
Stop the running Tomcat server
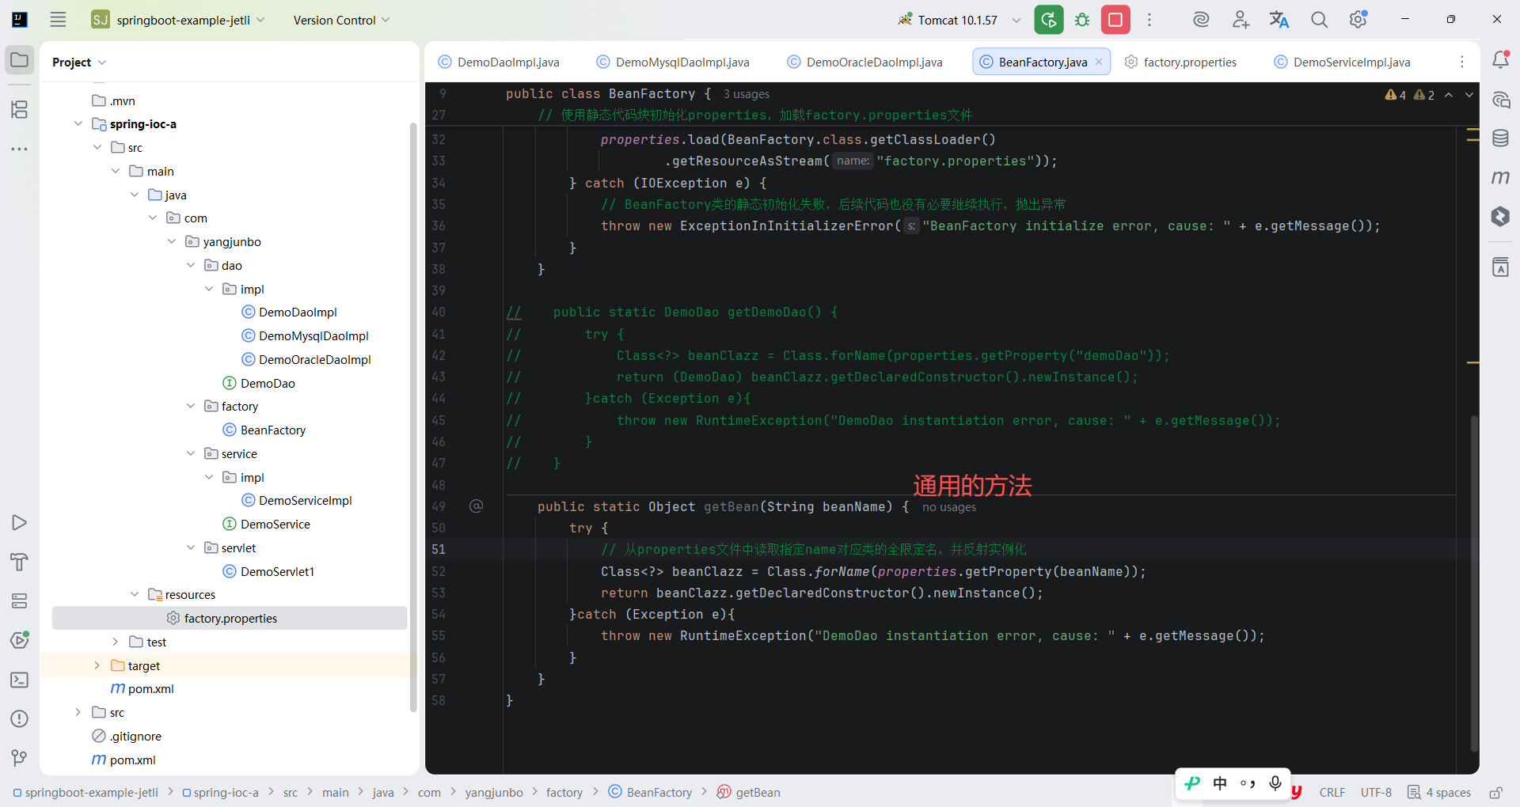[x=1115, y=20]
